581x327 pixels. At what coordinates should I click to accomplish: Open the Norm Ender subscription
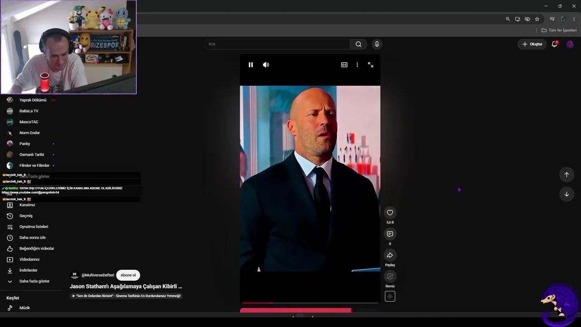[30, 133]
